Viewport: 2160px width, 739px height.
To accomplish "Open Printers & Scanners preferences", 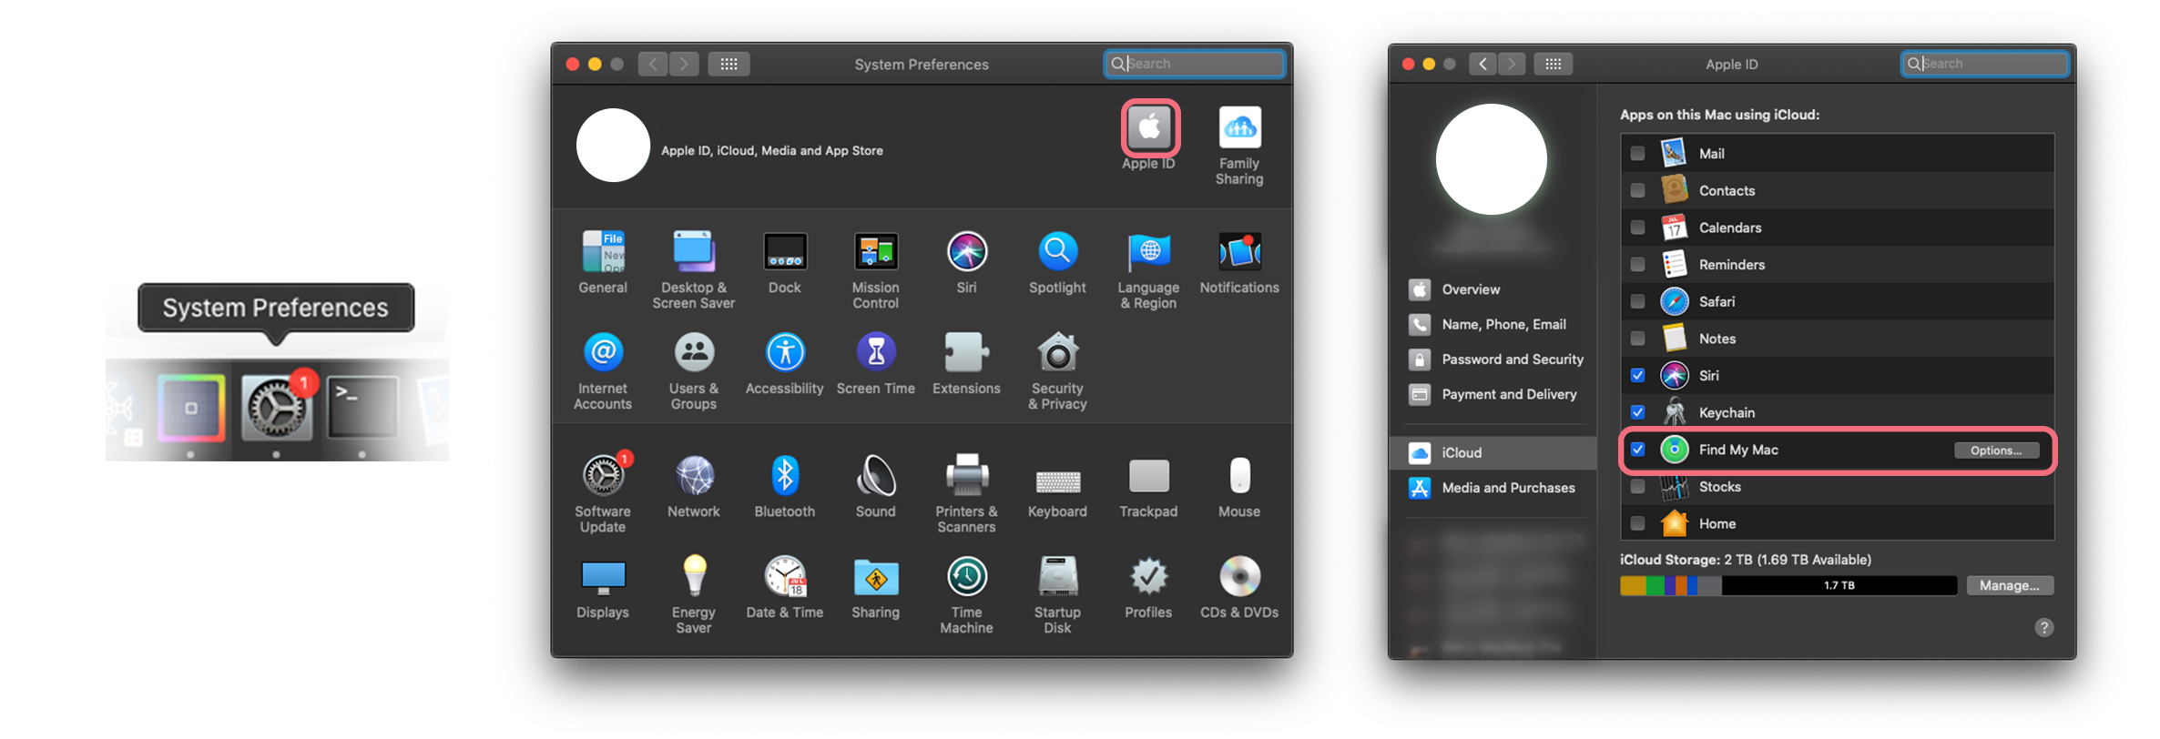I will [967, 475].
